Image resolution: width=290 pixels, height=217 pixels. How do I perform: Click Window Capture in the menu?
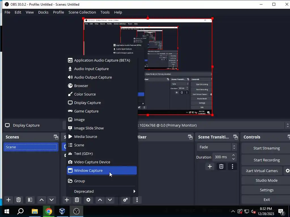[102, 170]
